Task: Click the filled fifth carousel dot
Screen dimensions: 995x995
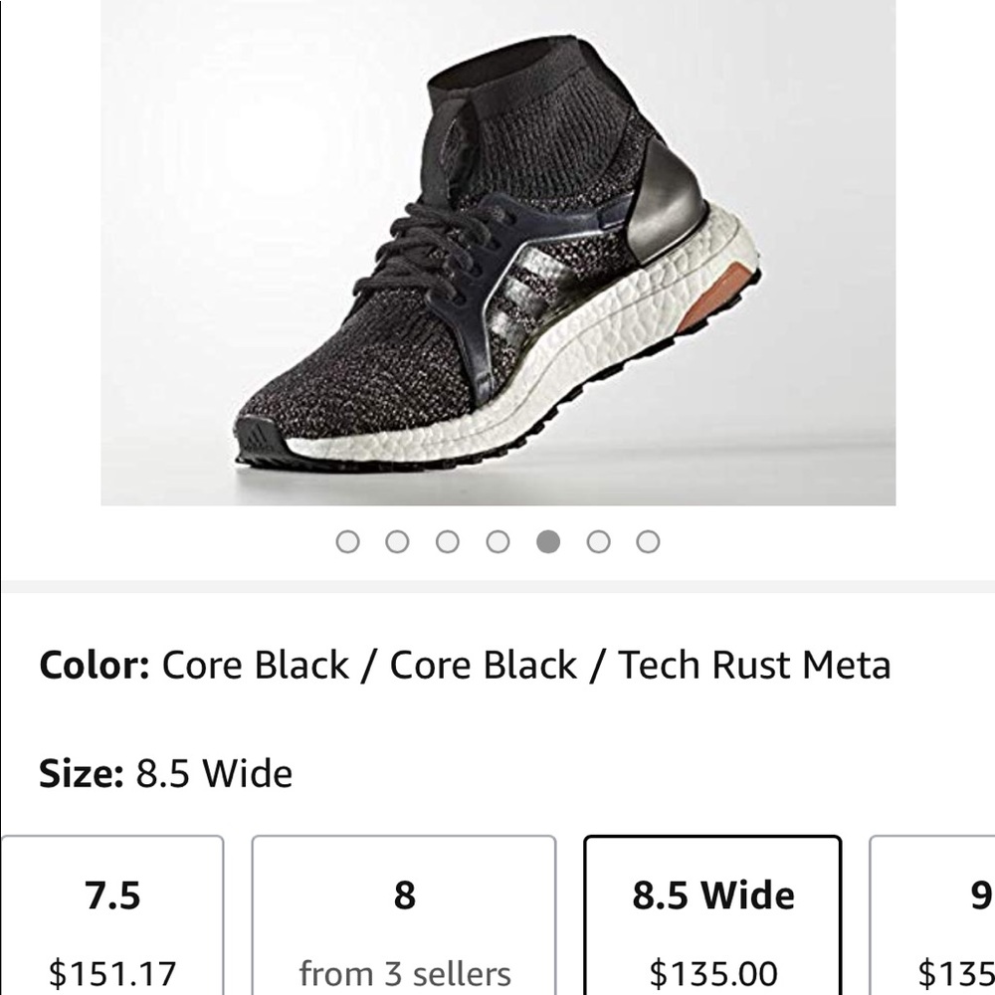Action: (548, 541)
